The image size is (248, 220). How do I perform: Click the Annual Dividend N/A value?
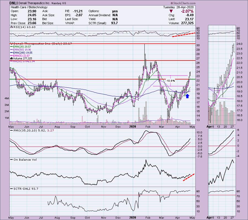[115, 15]
